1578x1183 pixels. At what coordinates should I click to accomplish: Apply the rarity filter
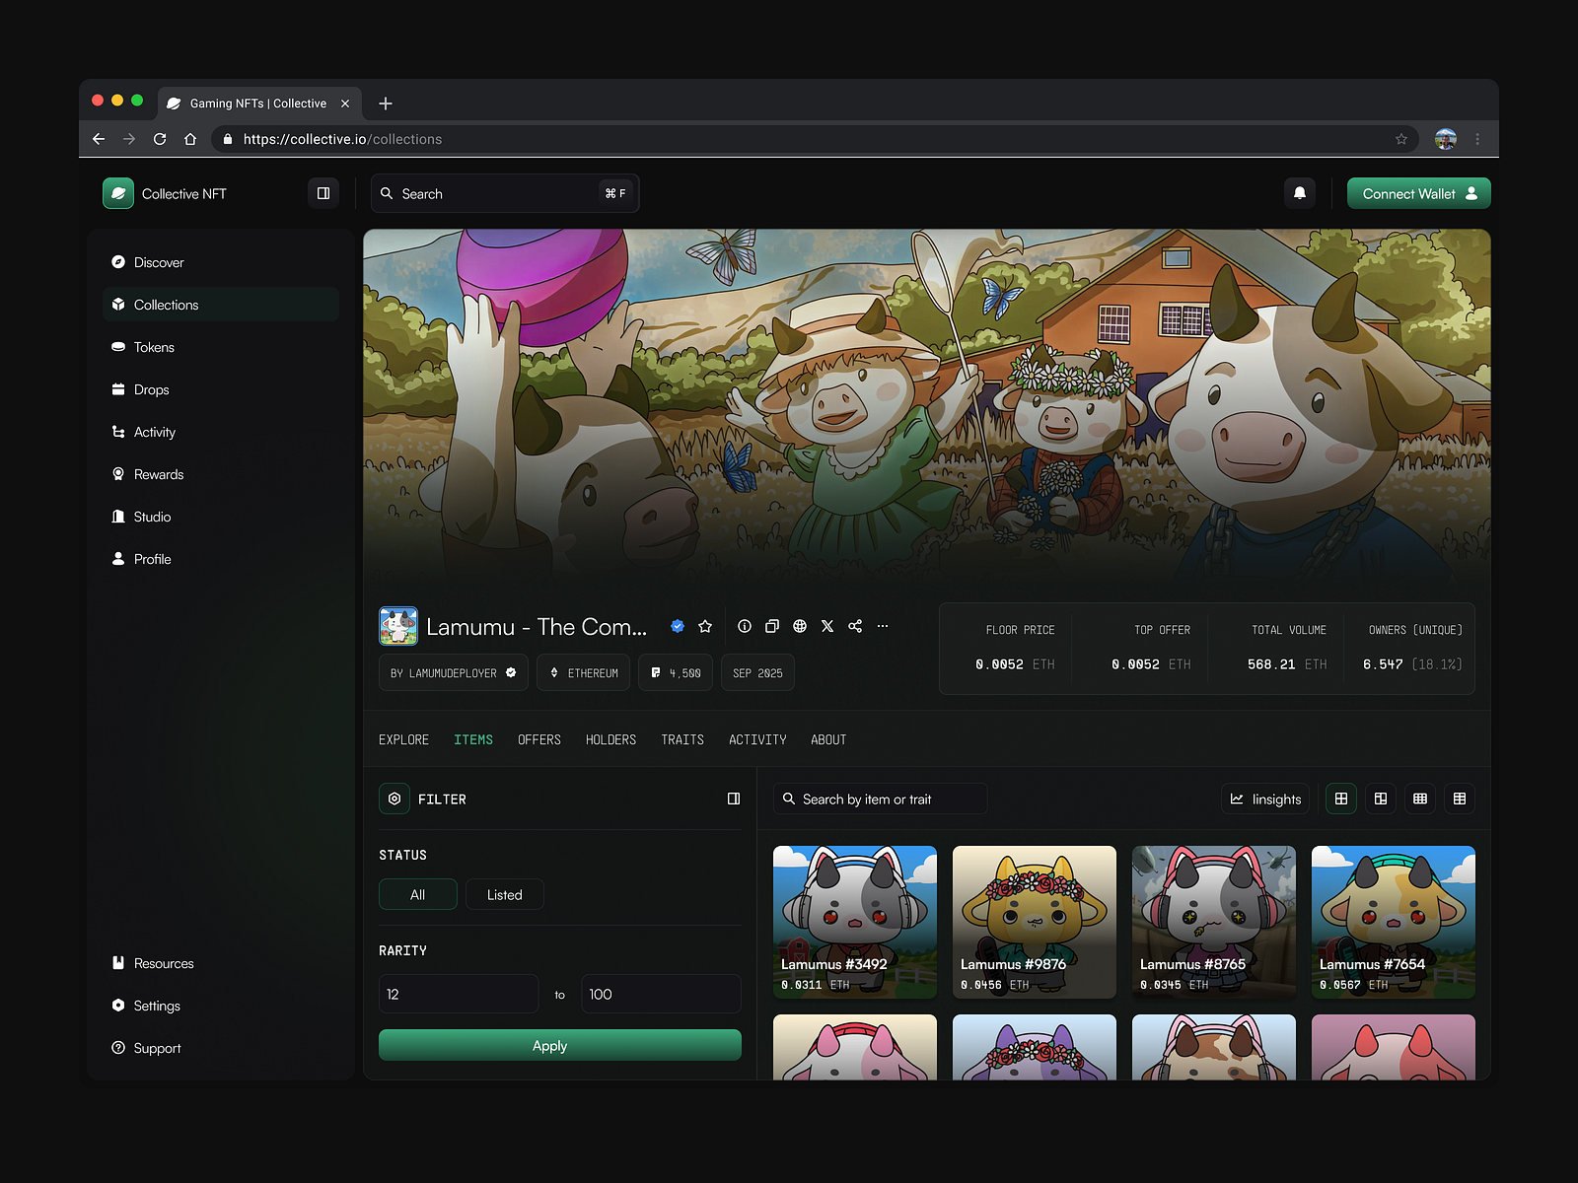(559, 1045)
